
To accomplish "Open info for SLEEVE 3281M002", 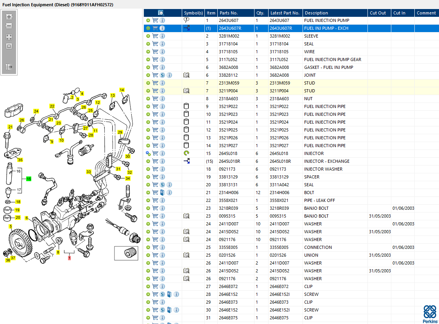I will point(162,36).
